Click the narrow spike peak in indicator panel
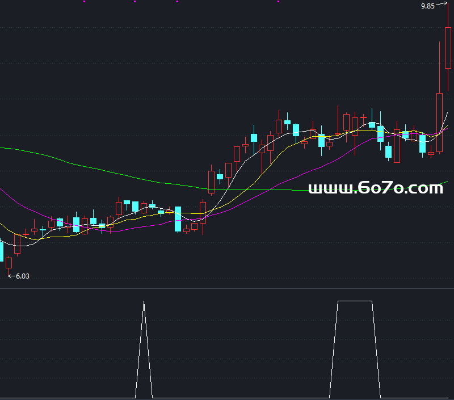Image resolution: width=454 pixels, height=400 pixels. tap(144, 302)
